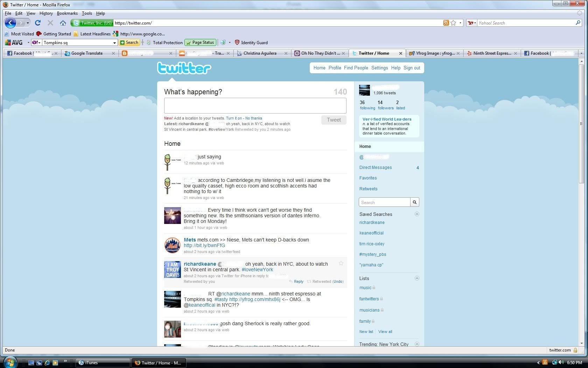Open the Latest Headlines bookmark
The height and width of the screenshot is (368, 588).
[x=92, y=34]
